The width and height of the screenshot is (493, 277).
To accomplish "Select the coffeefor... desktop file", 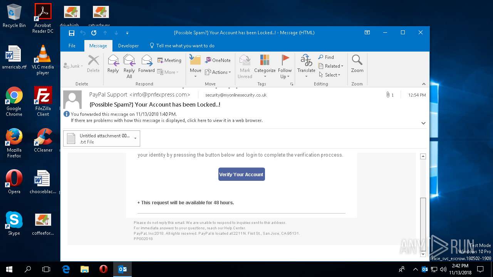I will (x=43, y=224).
